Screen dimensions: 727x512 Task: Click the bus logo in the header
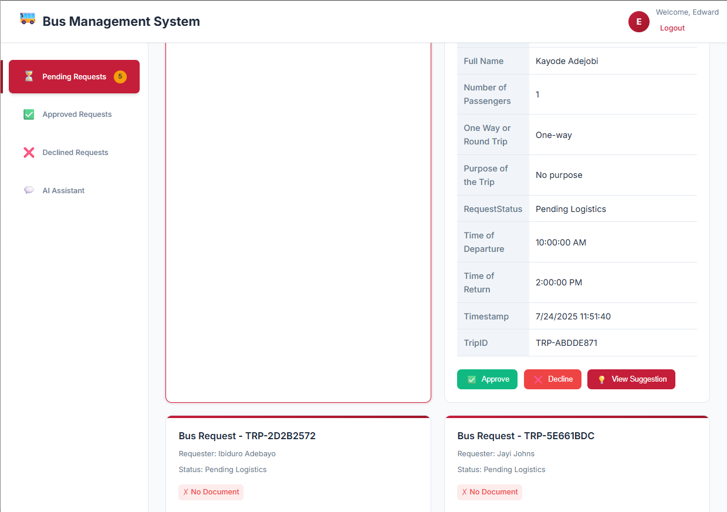pyautogui.click(x=26, y=18)
